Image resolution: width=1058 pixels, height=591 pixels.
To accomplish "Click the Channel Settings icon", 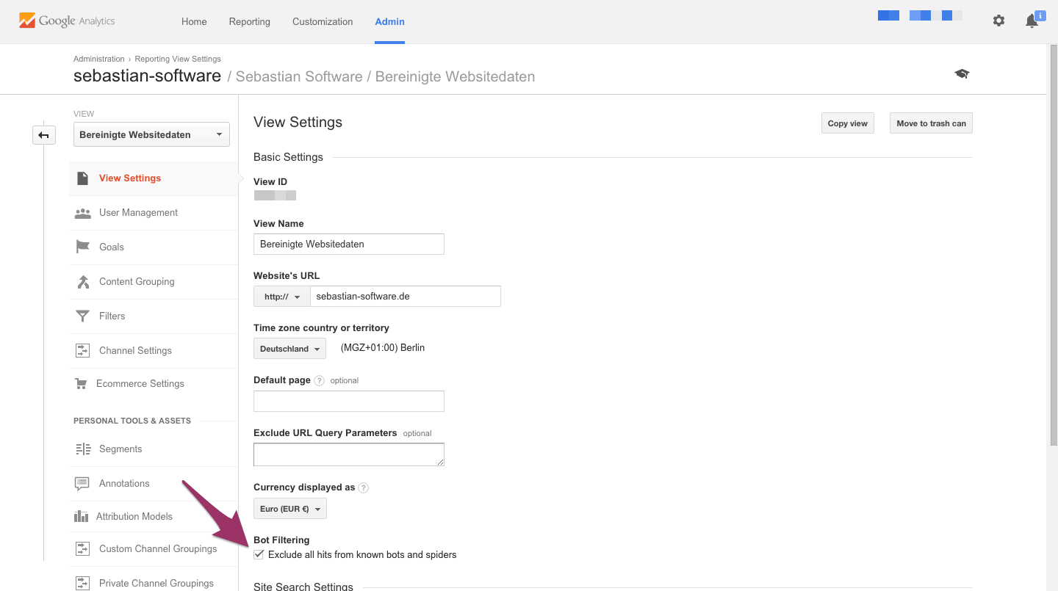I will 82,351.
